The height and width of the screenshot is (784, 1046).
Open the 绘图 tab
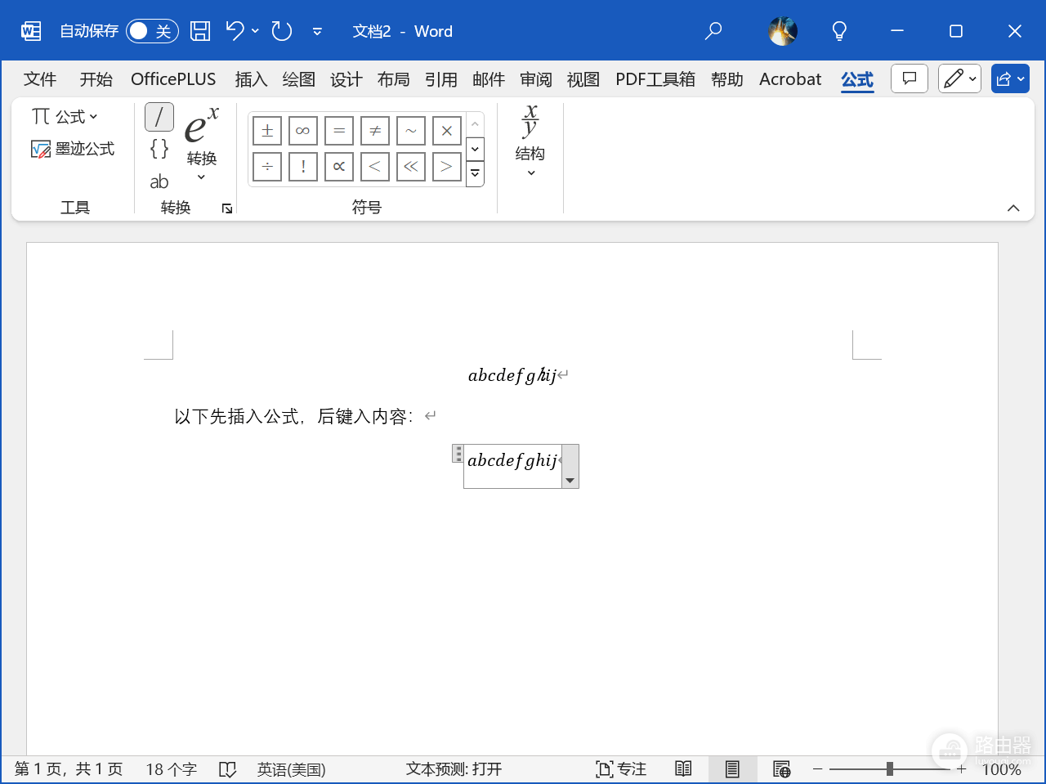[x=298, y=79]
